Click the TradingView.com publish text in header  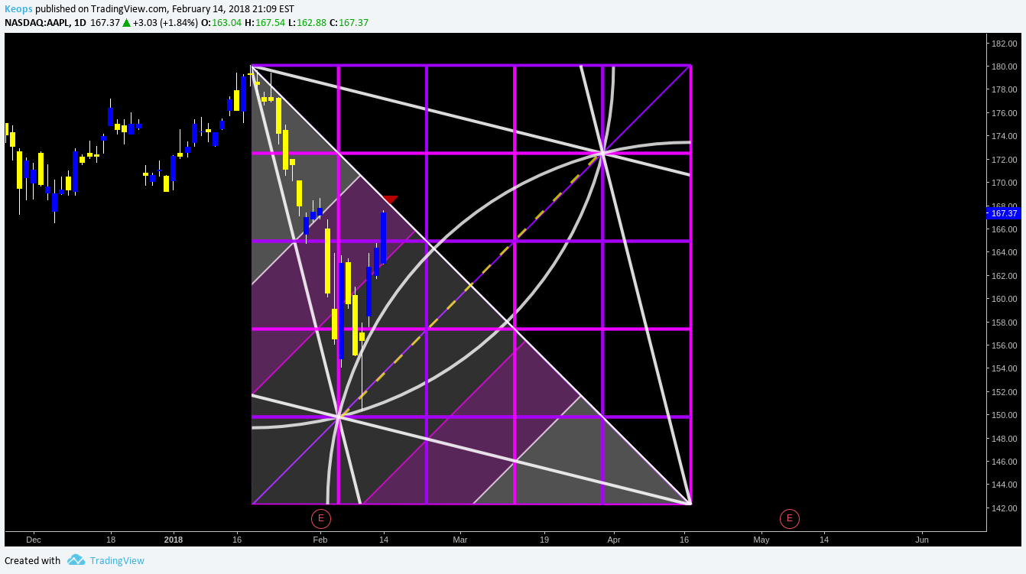[x=129, y=8]
